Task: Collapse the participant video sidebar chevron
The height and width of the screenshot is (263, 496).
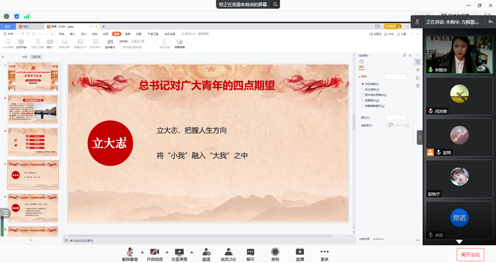Action: point(420,138)
